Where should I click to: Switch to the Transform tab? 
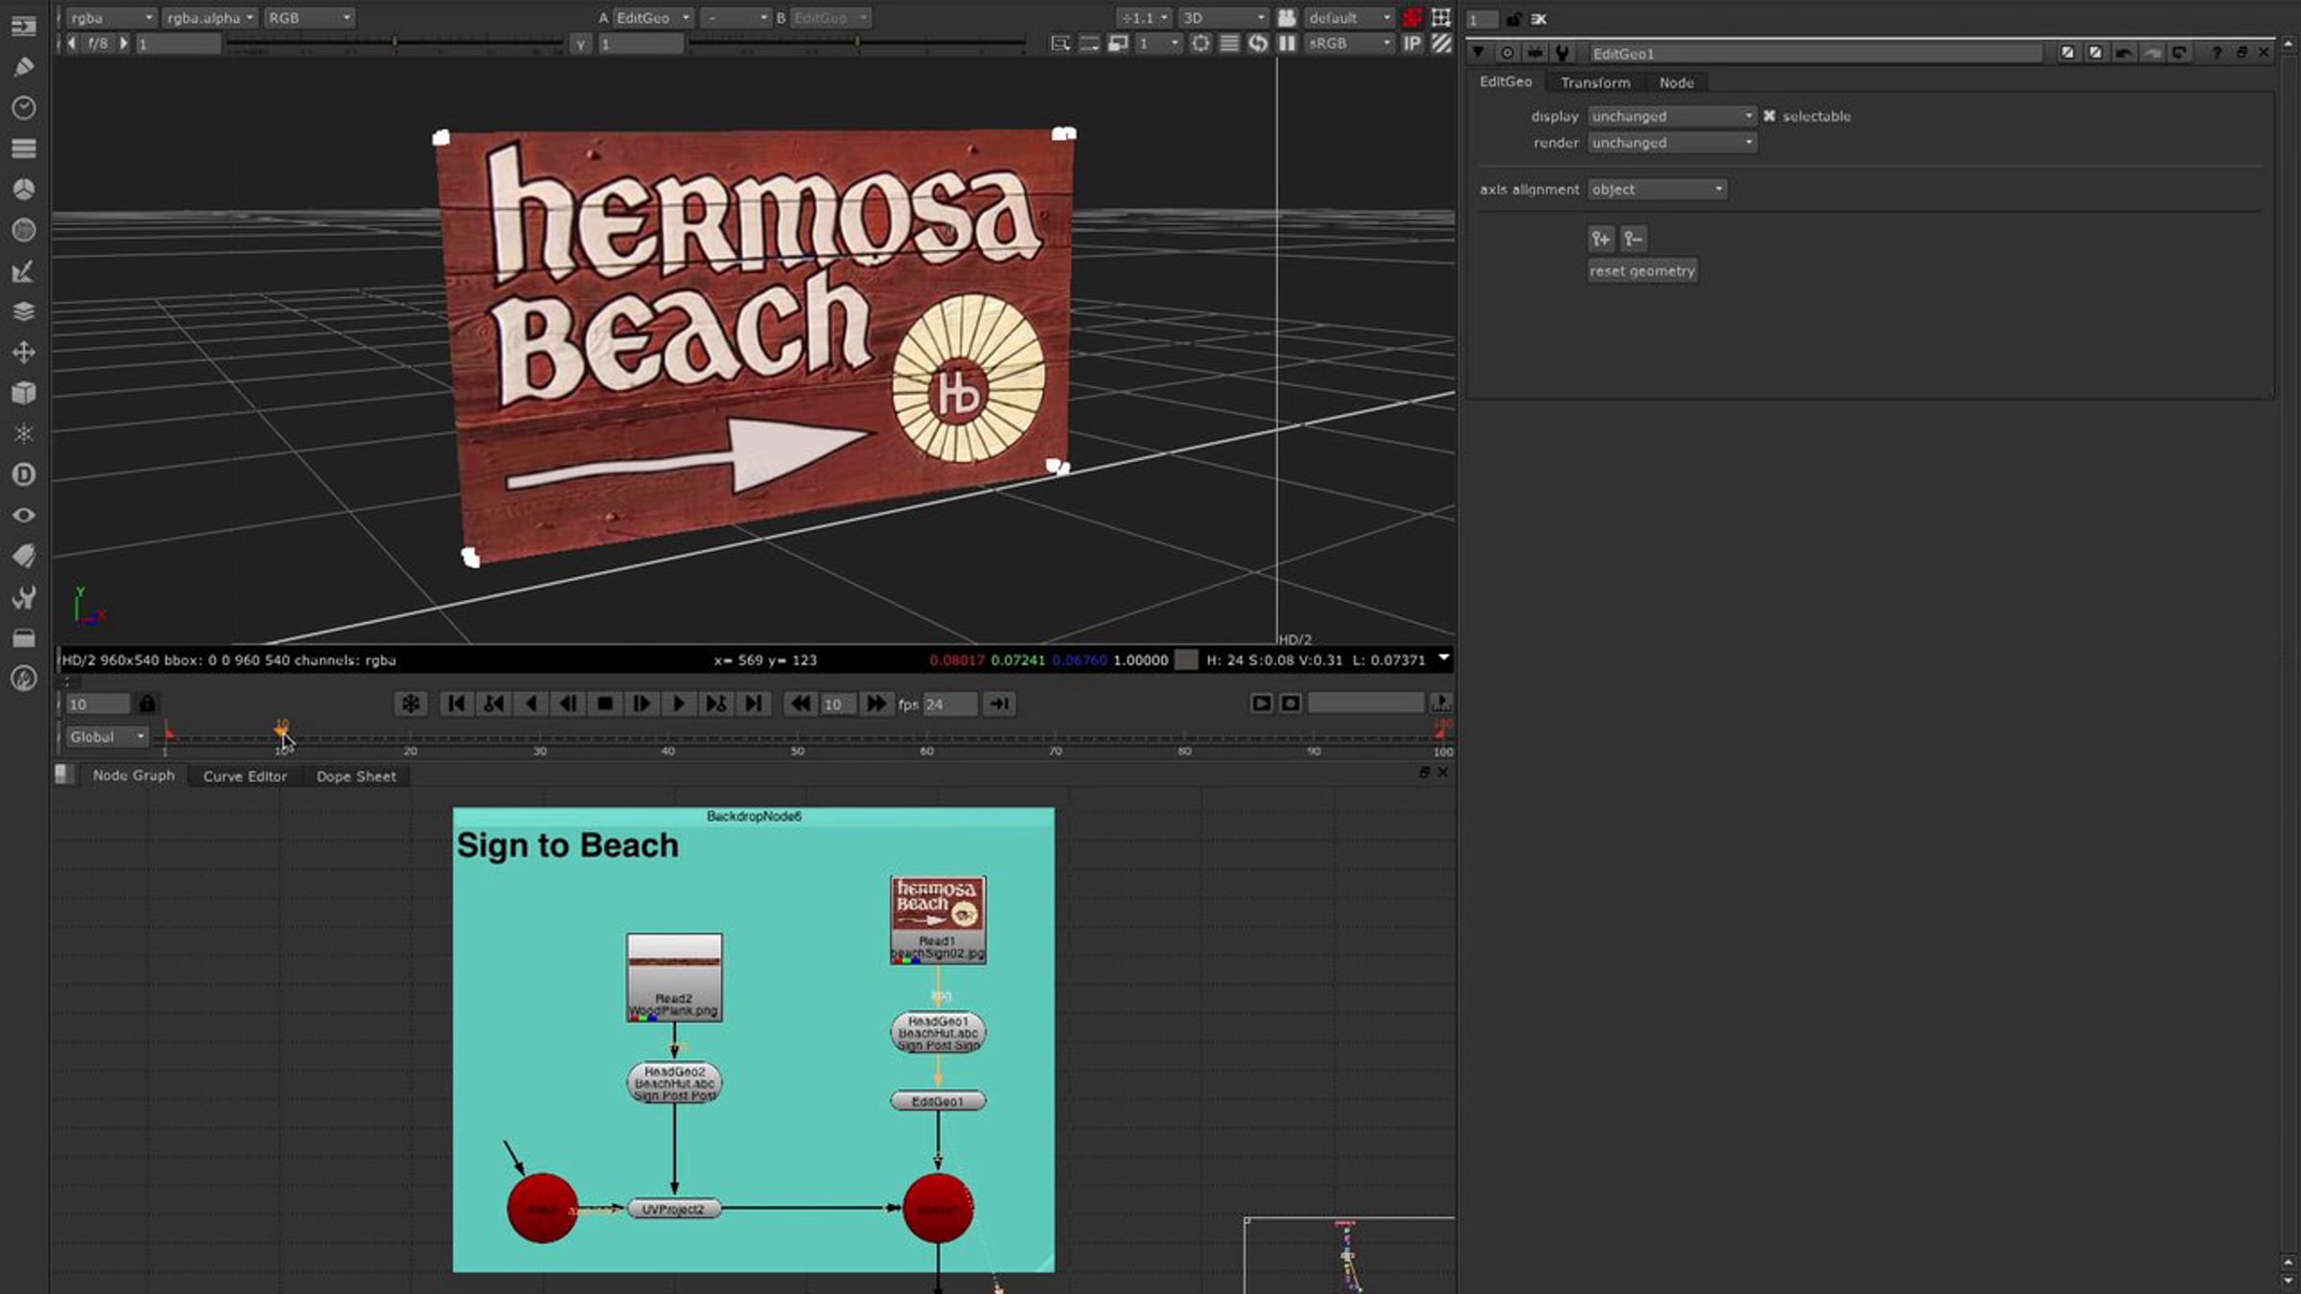[1595, 82]
